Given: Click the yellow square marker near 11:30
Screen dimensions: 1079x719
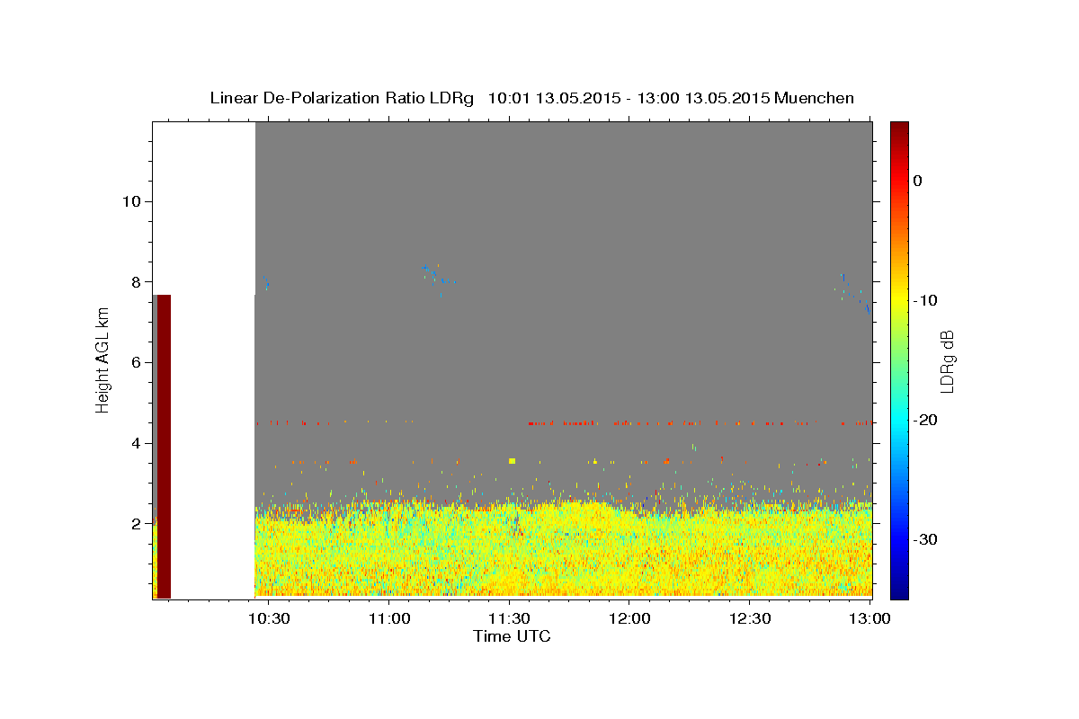Looking at the screenshot, I should [x=512, y=460].
